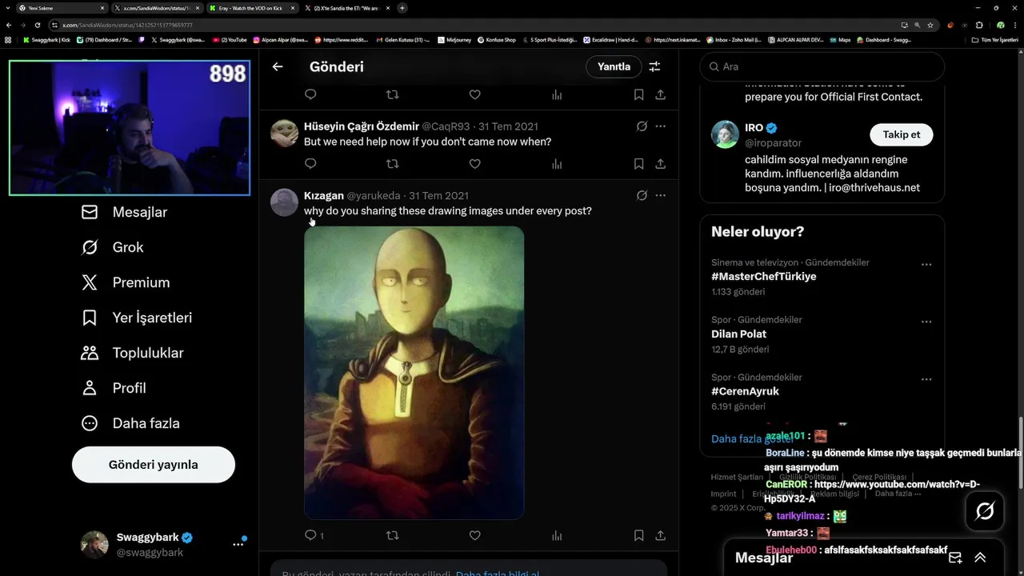Repost Kızagan's Mona Lisa image comment
1024x576 pixels.
point(392,535)
